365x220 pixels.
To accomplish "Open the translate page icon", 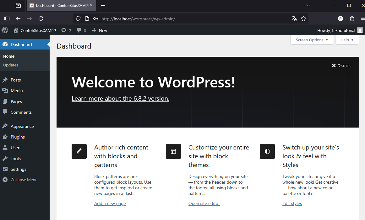I will pyautogui.click(x=294, y=18).
